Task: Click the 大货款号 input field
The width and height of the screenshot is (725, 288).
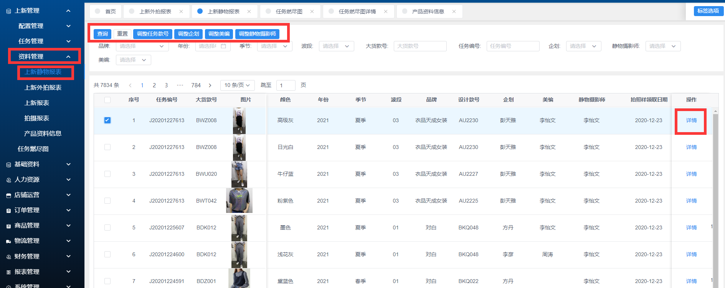Action: (420, 46)
